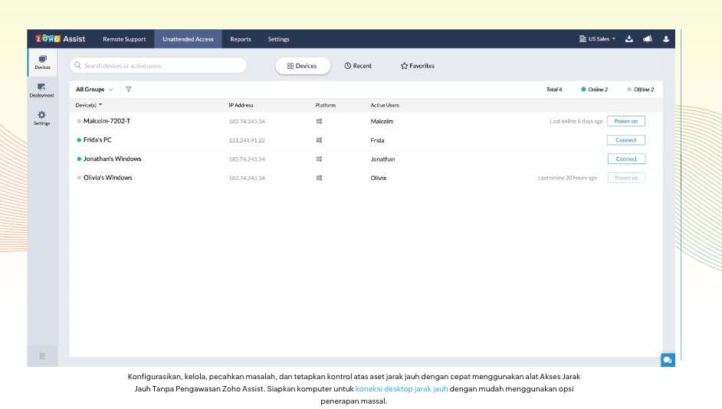Open the chat bubble icon
The image size is (722, 409).
pos(668,359)
